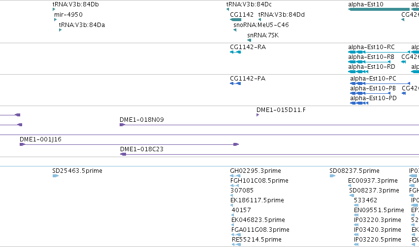
Task: Select the alpha-Est10-PC protein label
Action: tap(373, 79)
